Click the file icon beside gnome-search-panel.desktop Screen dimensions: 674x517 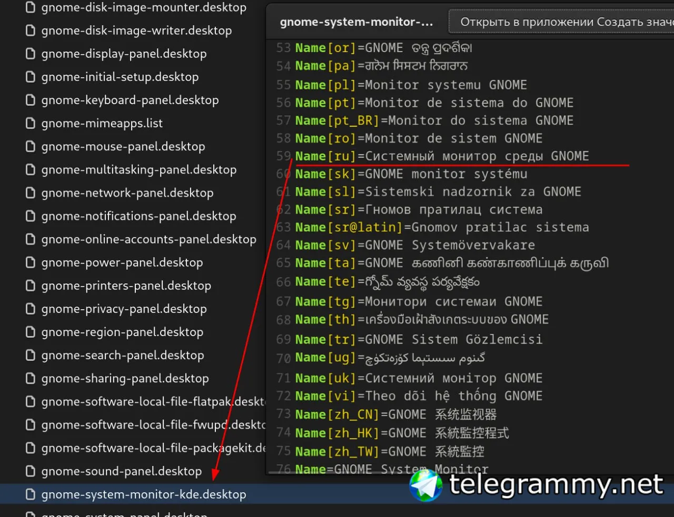(31, 355)
